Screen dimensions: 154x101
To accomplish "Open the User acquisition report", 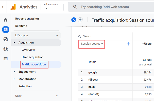I will click(32, 57).
